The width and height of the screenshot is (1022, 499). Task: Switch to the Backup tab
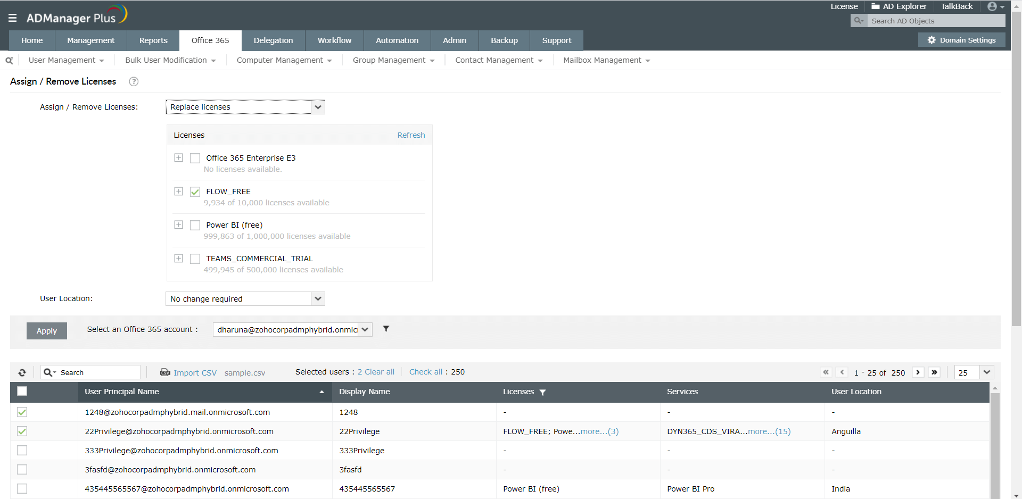click(505, 40)
